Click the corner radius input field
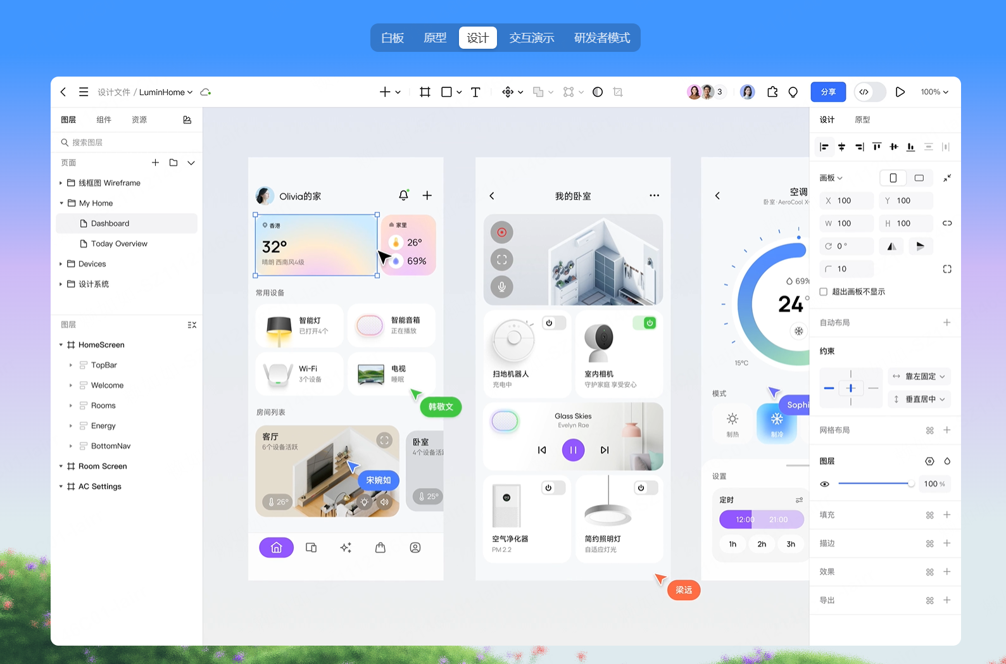Image resolution: width=1006 pixels, height=664 pixels. (x=846, y=269)
